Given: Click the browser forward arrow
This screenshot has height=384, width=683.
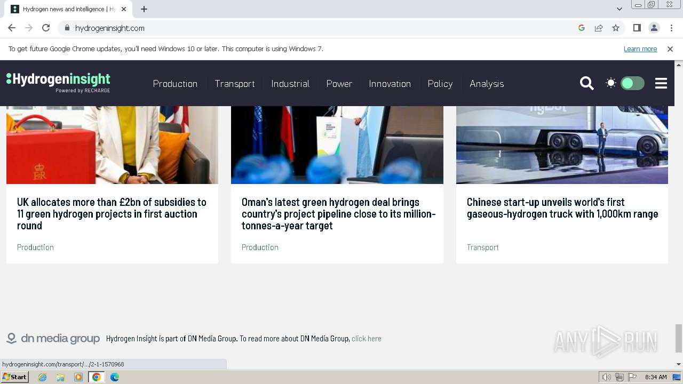Looking at the screenshot, I should click(x=29, y=28).
